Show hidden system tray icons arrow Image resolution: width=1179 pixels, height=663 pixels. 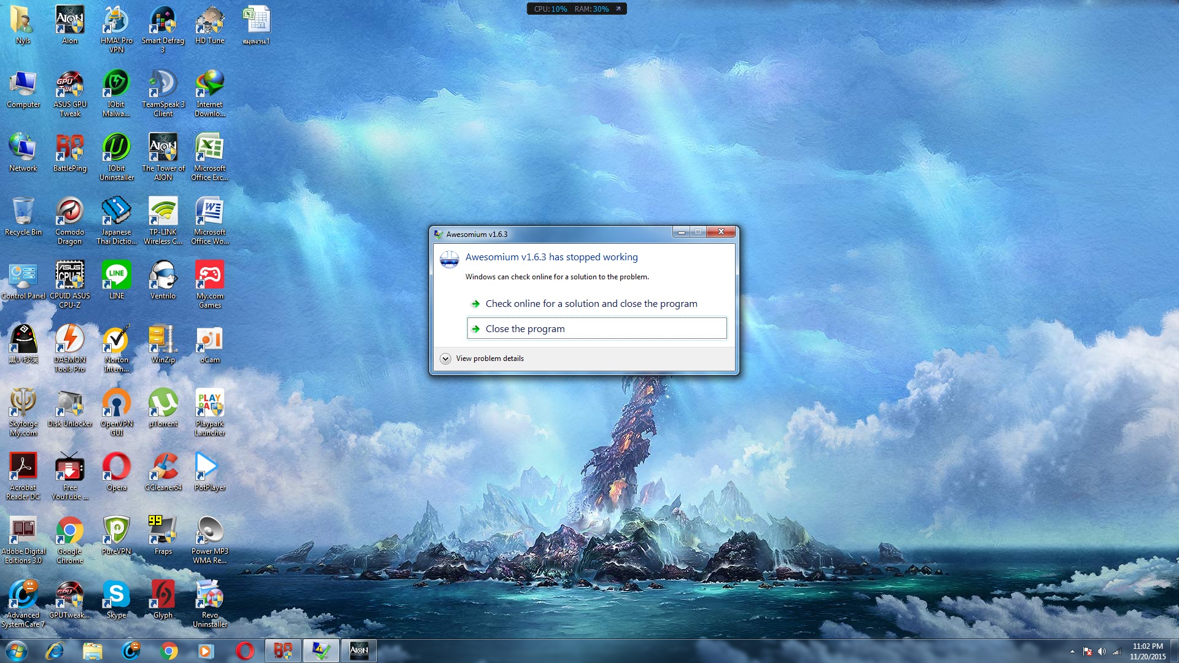tap(1072, 651)
